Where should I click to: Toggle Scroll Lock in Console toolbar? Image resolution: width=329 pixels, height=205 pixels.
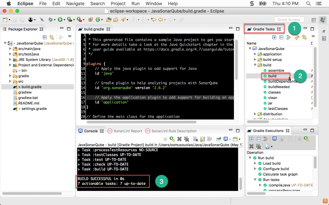(202, 139)
